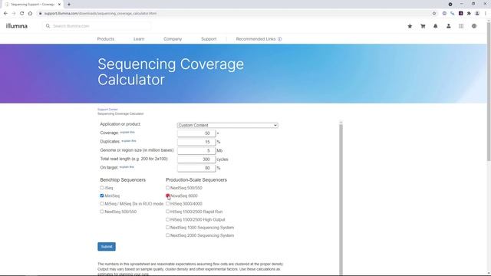Open Recommended Links menu
Image resolution: width=491 pixels, height=276 pixels.
pyautogui.click(x=255, y=39)
